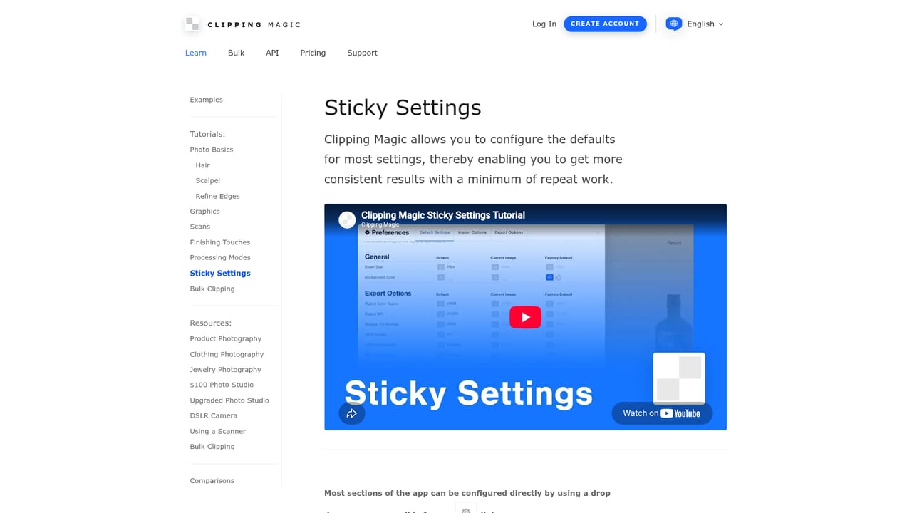The image size is (912, 513).
Task: Open the Photo Basics tutorial
Action: [x=212, y=150]
